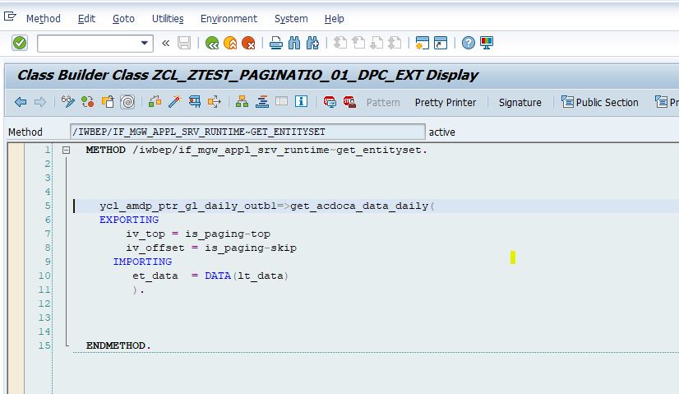Screen dimensions: 679x394
Task: Click the blue back arrow in application toolbar
Action: 21,102
